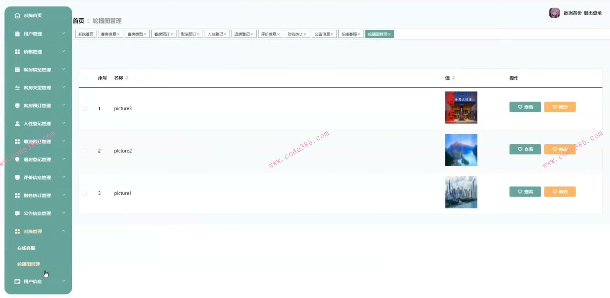Close the 客房信息 tab with its ×
Screen dimensions: 610x298
[119, 34]
